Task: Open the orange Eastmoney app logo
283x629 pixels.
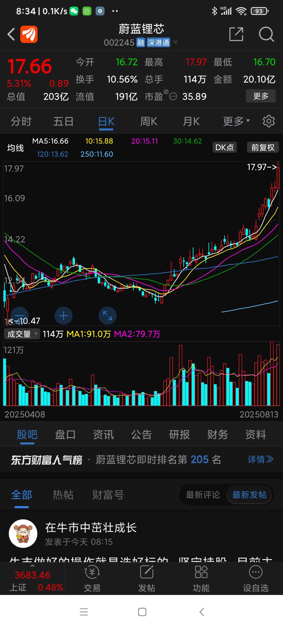Action: pyautogui.click(x=29, y=34)
